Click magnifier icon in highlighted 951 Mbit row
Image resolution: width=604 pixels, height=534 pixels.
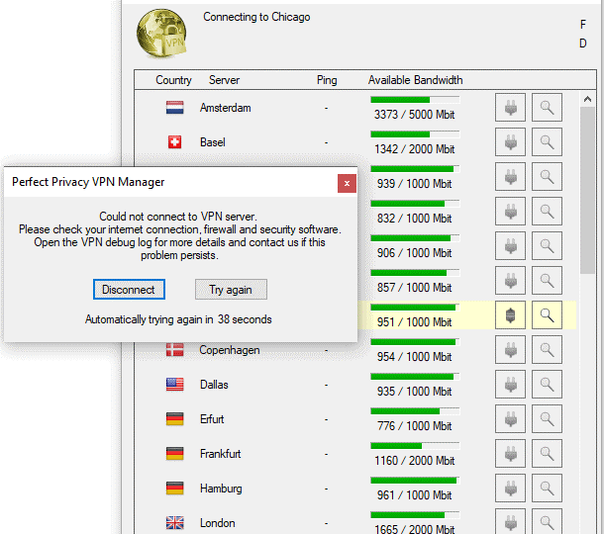[x=547, y=315]
